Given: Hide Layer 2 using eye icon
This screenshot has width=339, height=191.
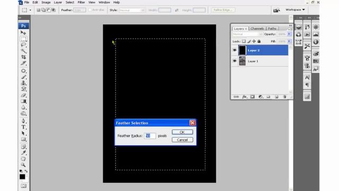Looking at the screenshot, I should [x=235, y=50].
